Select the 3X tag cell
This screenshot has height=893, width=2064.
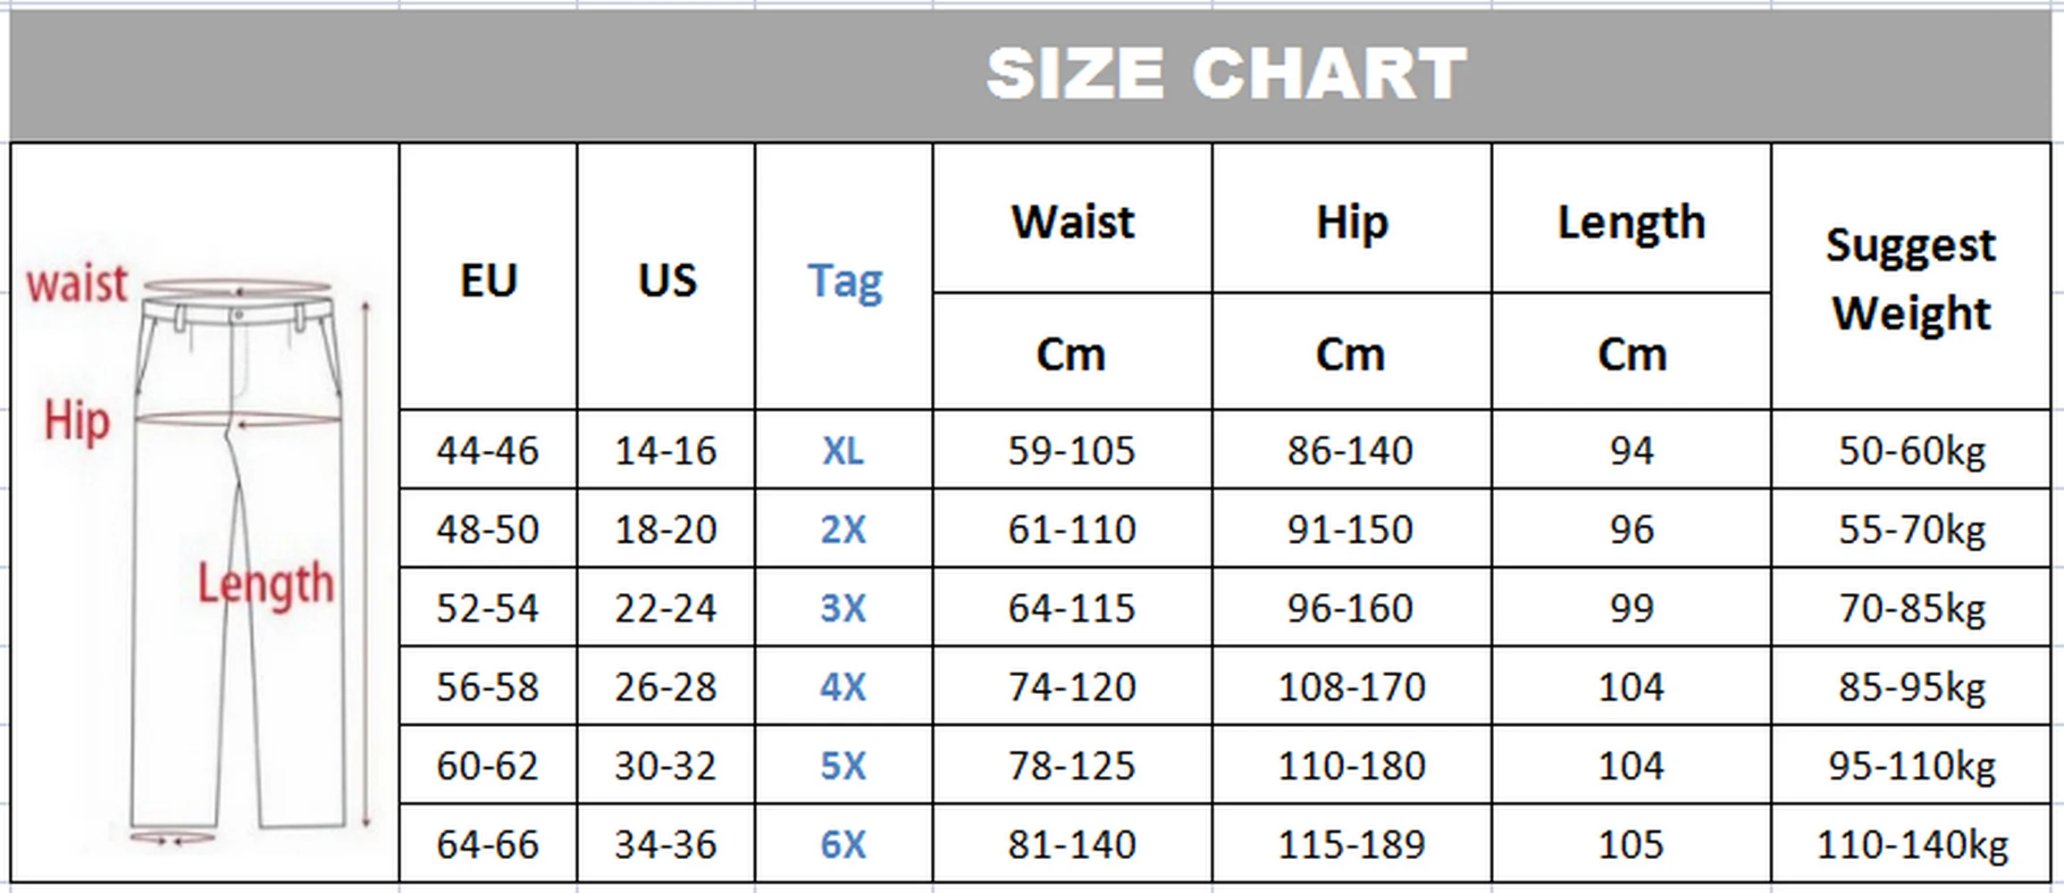coord(843,608)
